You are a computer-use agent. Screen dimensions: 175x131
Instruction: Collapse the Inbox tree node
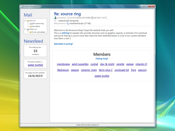pos(25,21)
